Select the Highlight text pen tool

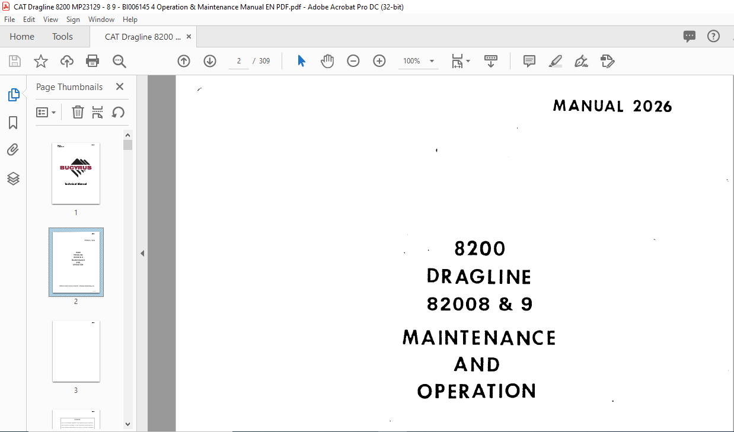[x=556, y=61]
